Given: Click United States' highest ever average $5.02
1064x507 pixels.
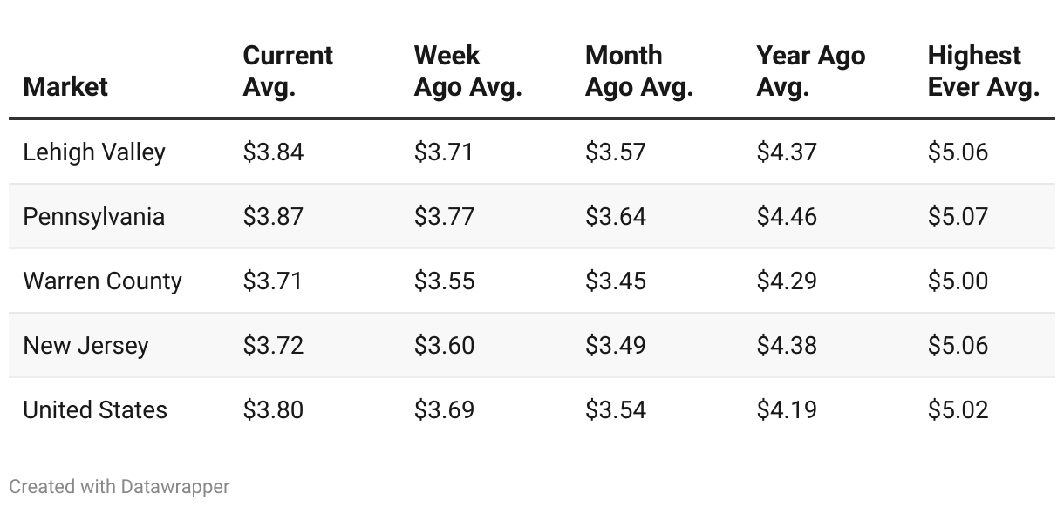Looking at the screenshot, I should point(958,410).
